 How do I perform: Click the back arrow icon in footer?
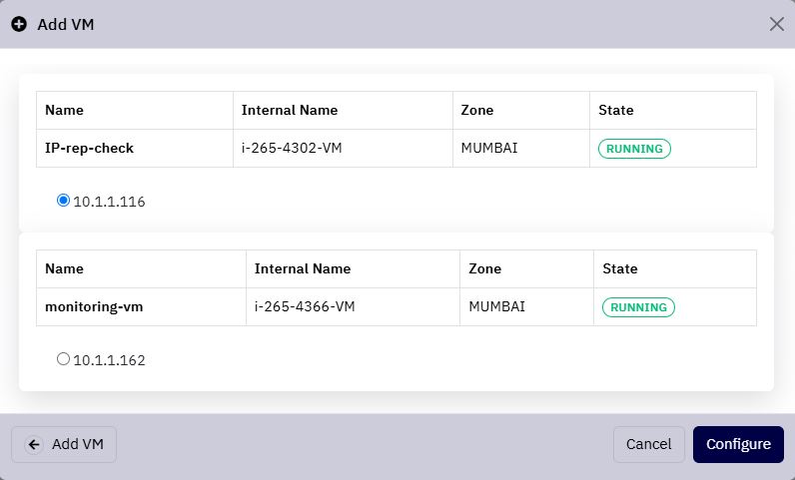tap(34, 444)
